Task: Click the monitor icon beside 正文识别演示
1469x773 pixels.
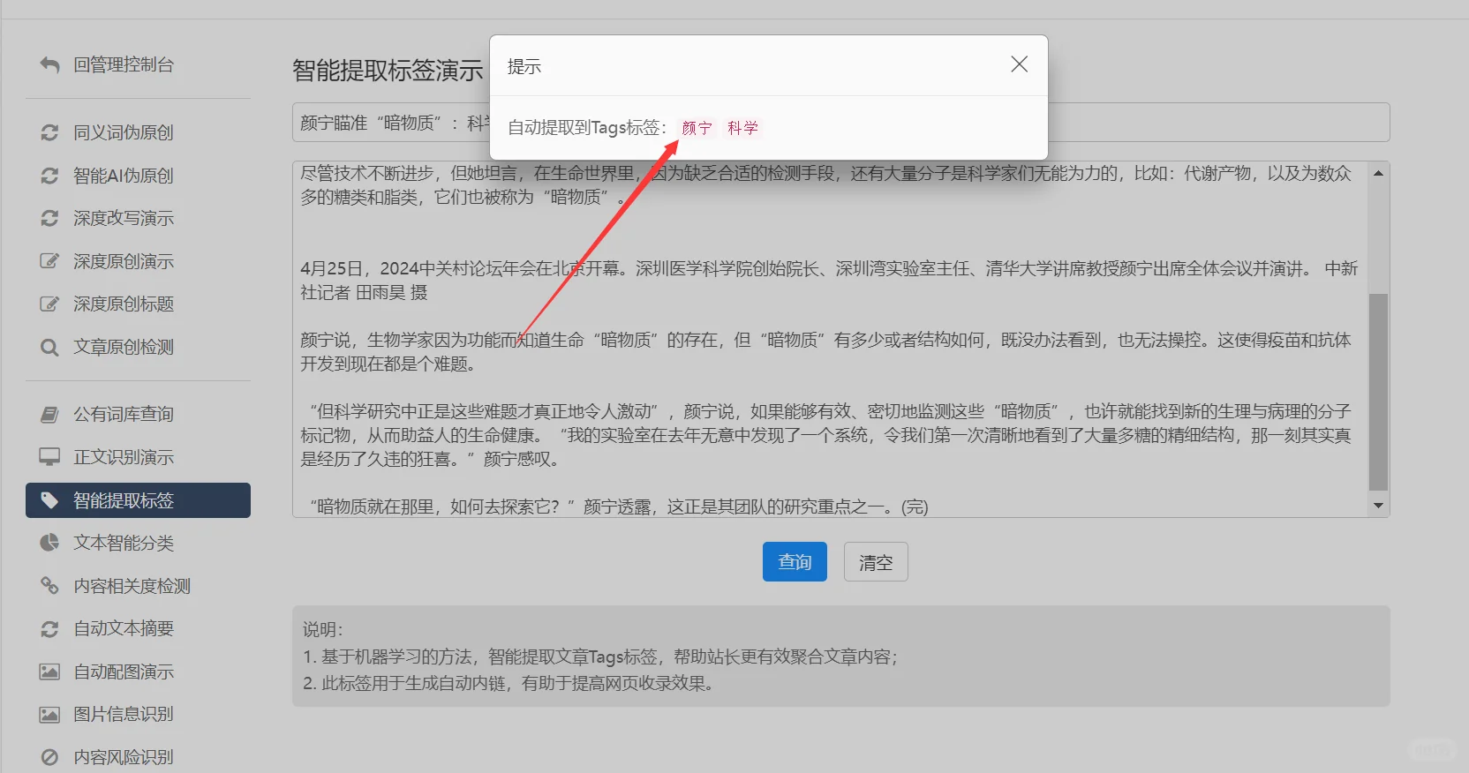Action: coord(49,457)
